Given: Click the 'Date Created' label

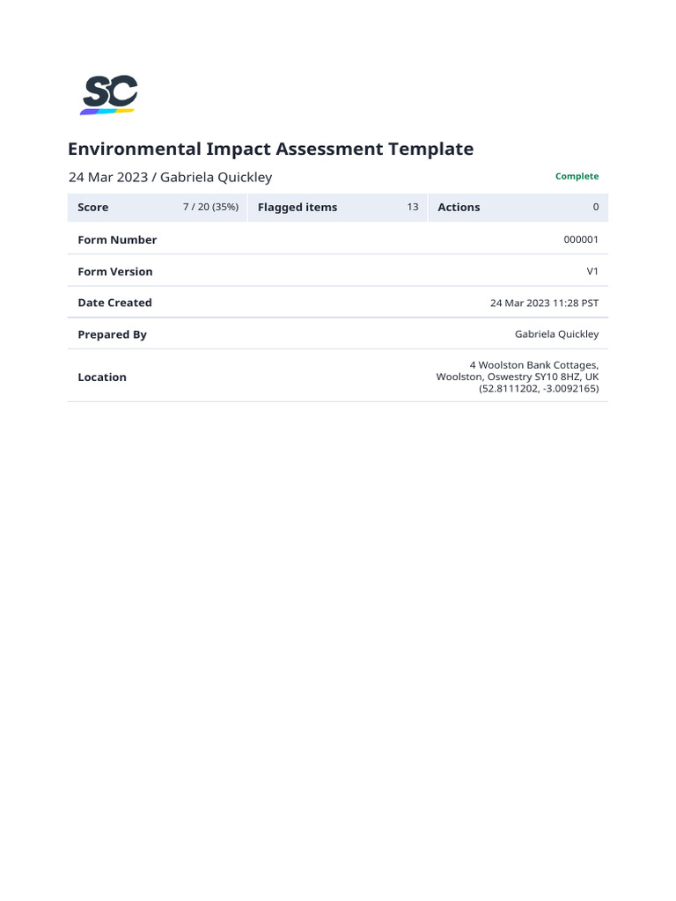Looking at the screenshot, I should (x=115, y=303).
